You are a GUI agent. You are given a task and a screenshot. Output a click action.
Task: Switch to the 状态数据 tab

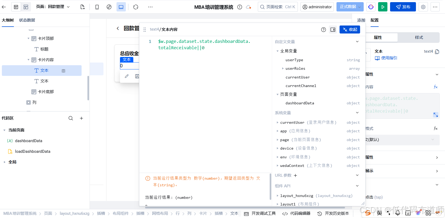[27, 20]
